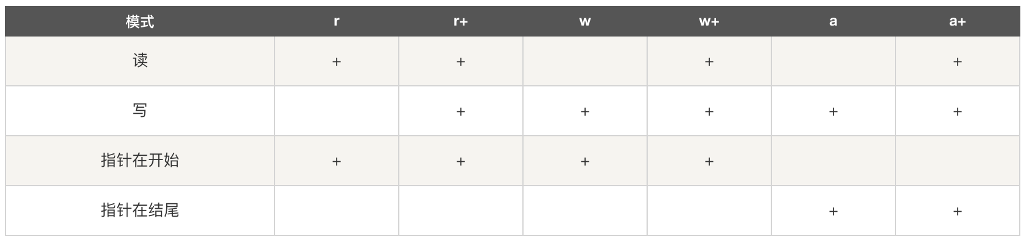Image resolution: width=1024 pixels, height=241 pixels.
Task: Click the w+ column header
Action: [x=709, y=21]
